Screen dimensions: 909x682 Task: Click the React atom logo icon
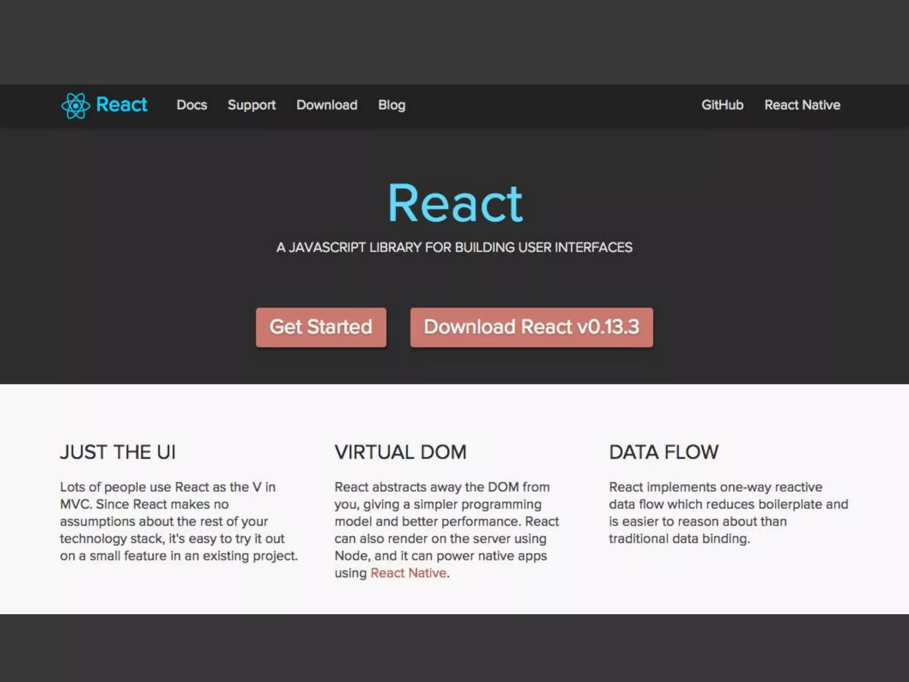[75, 105]
